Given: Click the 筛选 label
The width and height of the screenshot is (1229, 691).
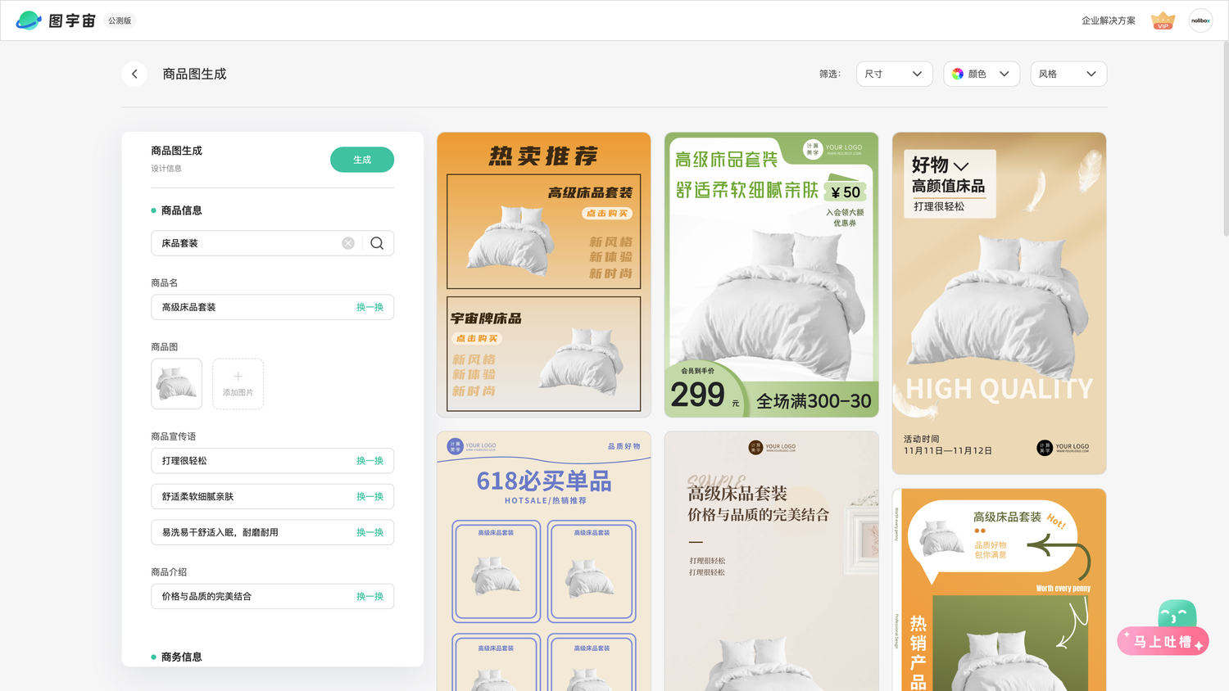Looking at the screenshot, I should click(x=830, y=74).
